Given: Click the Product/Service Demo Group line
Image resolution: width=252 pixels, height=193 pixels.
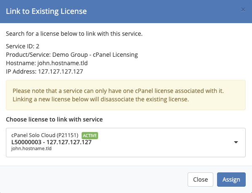Looking at the screenshot, I should tap(72, 55).
